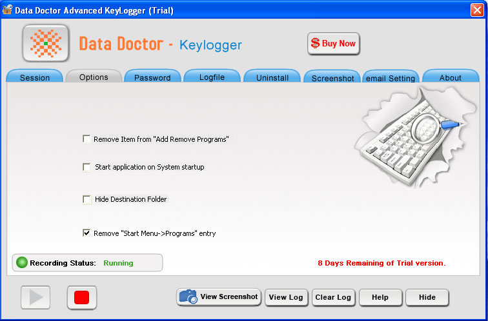Image resolution: width=488 pixels, height=321 pixels.
Task: Click the View Log button
Action: coord(286,297)
